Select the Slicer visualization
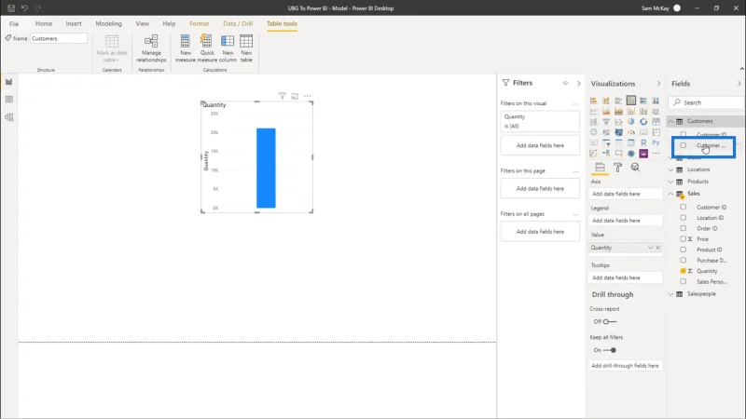 [x=606, y=143]
